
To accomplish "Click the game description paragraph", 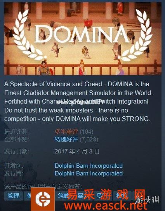I will pyautogui.click(x=78, y=101).
